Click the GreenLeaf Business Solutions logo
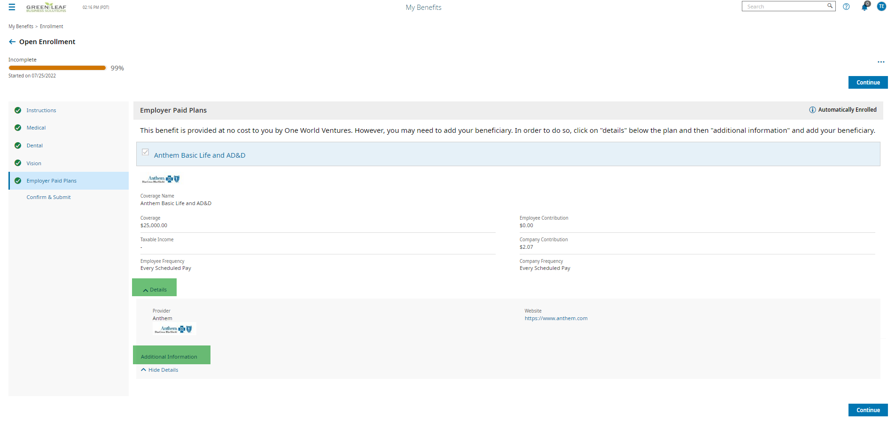 tap(46, 7)
